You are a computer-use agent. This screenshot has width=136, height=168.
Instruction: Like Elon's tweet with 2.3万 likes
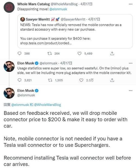81,80
